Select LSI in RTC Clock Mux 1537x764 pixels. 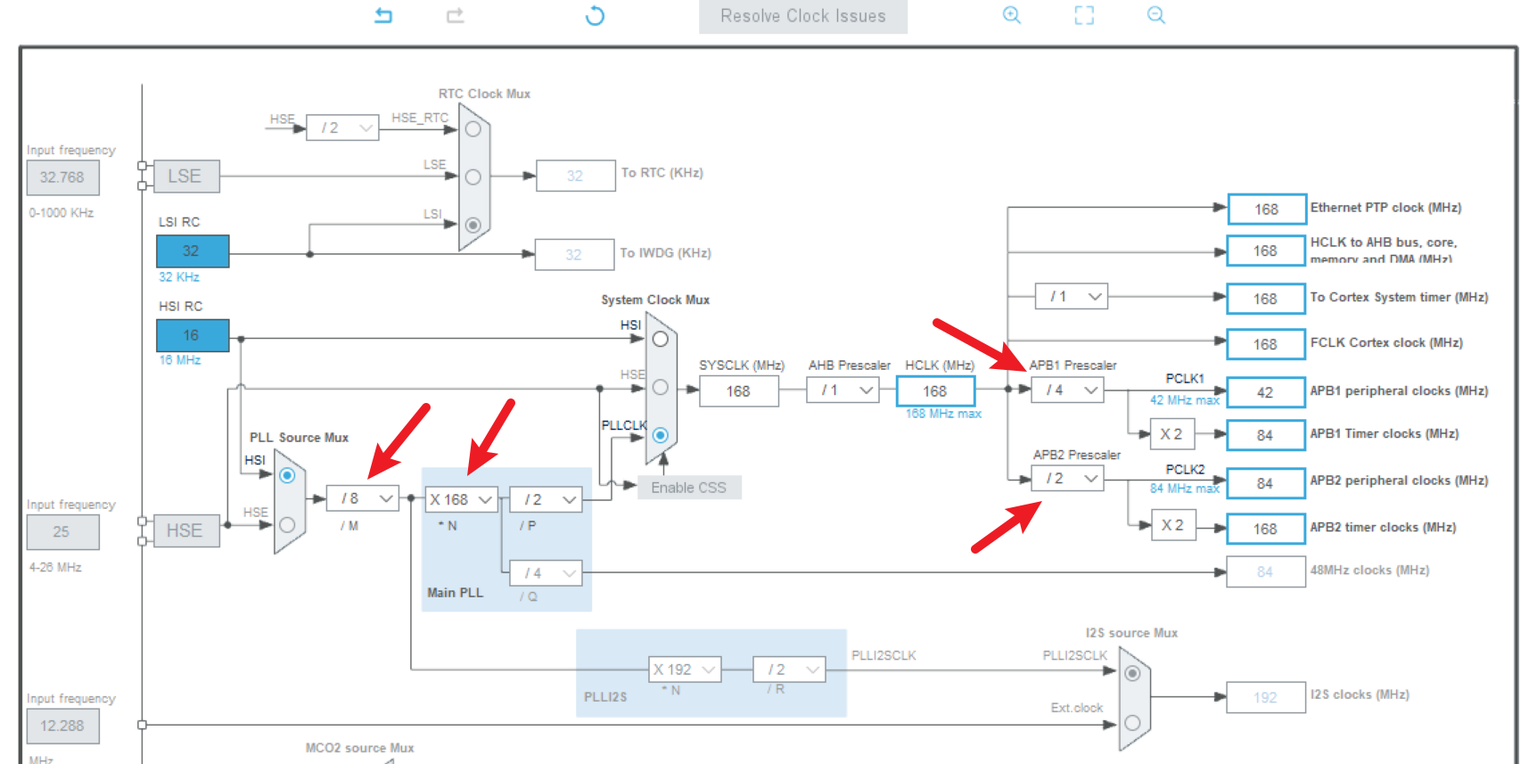(x=473, y=225)
